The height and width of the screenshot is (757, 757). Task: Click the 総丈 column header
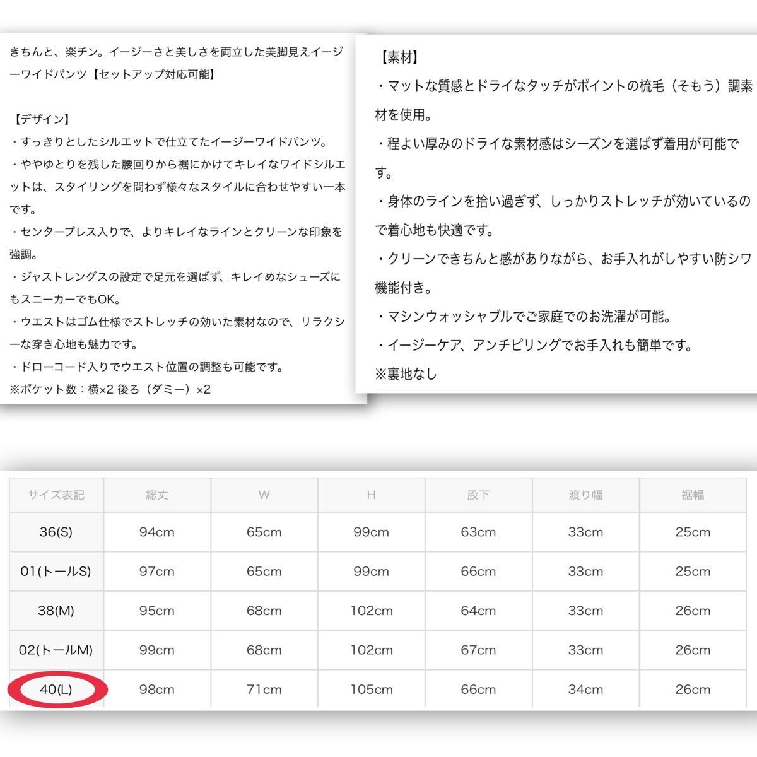157,495
